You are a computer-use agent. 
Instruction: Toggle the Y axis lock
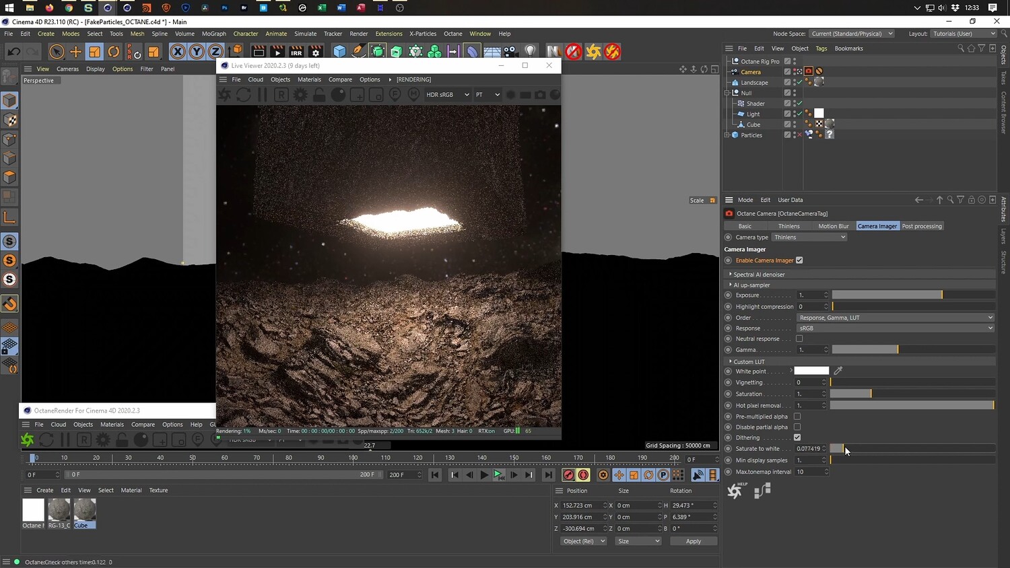196,52
